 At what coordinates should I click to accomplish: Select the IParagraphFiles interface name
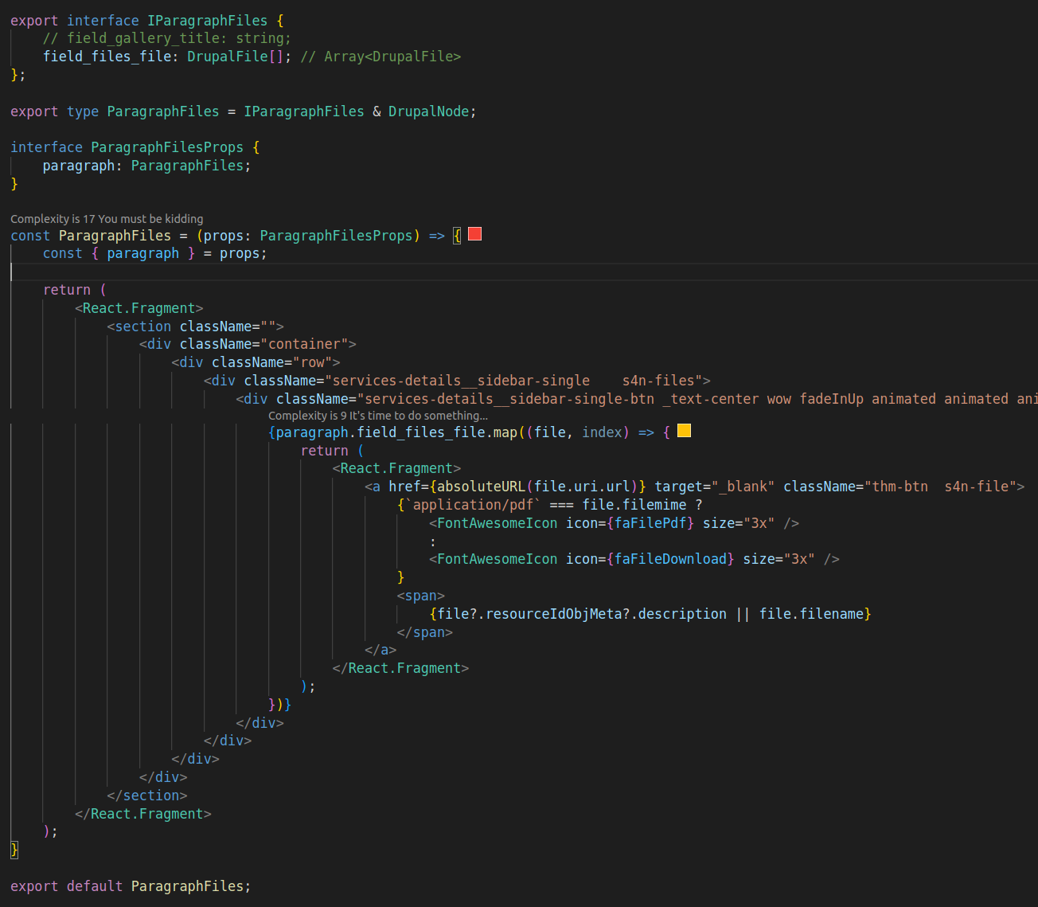pos(207,20)
